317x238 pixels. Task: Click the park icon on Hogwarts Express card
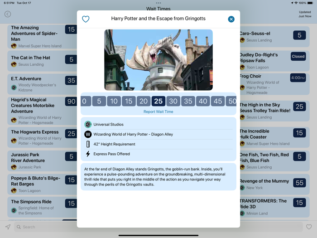14,141
